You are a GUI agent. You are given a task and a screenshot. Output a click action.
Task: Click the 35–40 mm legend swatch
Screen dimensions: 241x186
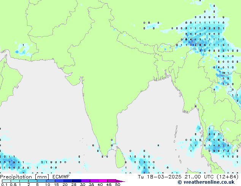pos(94,181)
